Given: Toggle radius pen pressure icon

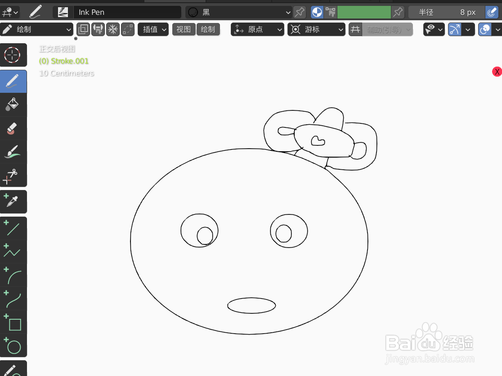Looking at the screenshot, I should coord(492,12).
